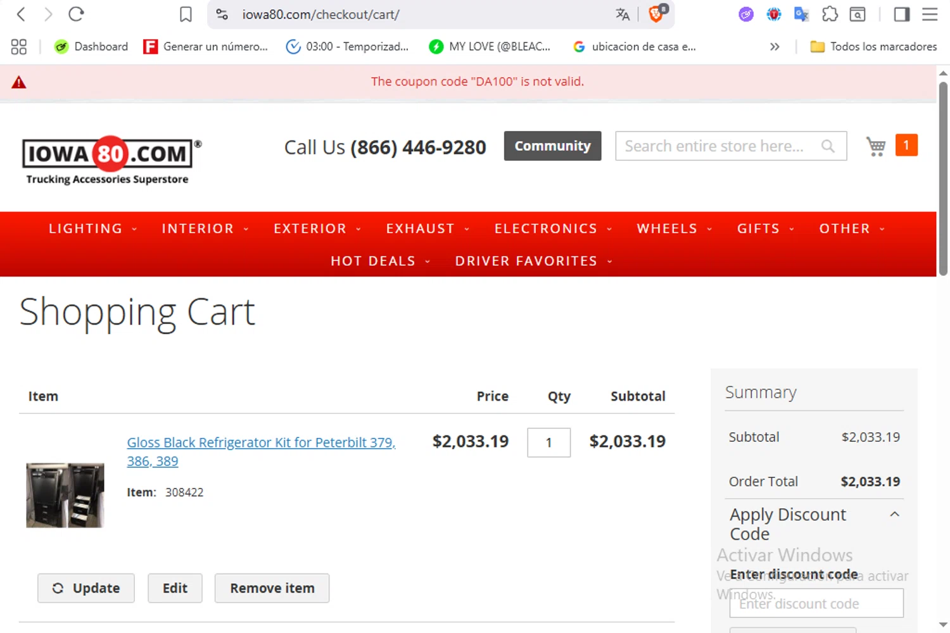Screen dimensions: 950x633
Task: Click the item number 308422
Action: (x=184, y=492)
